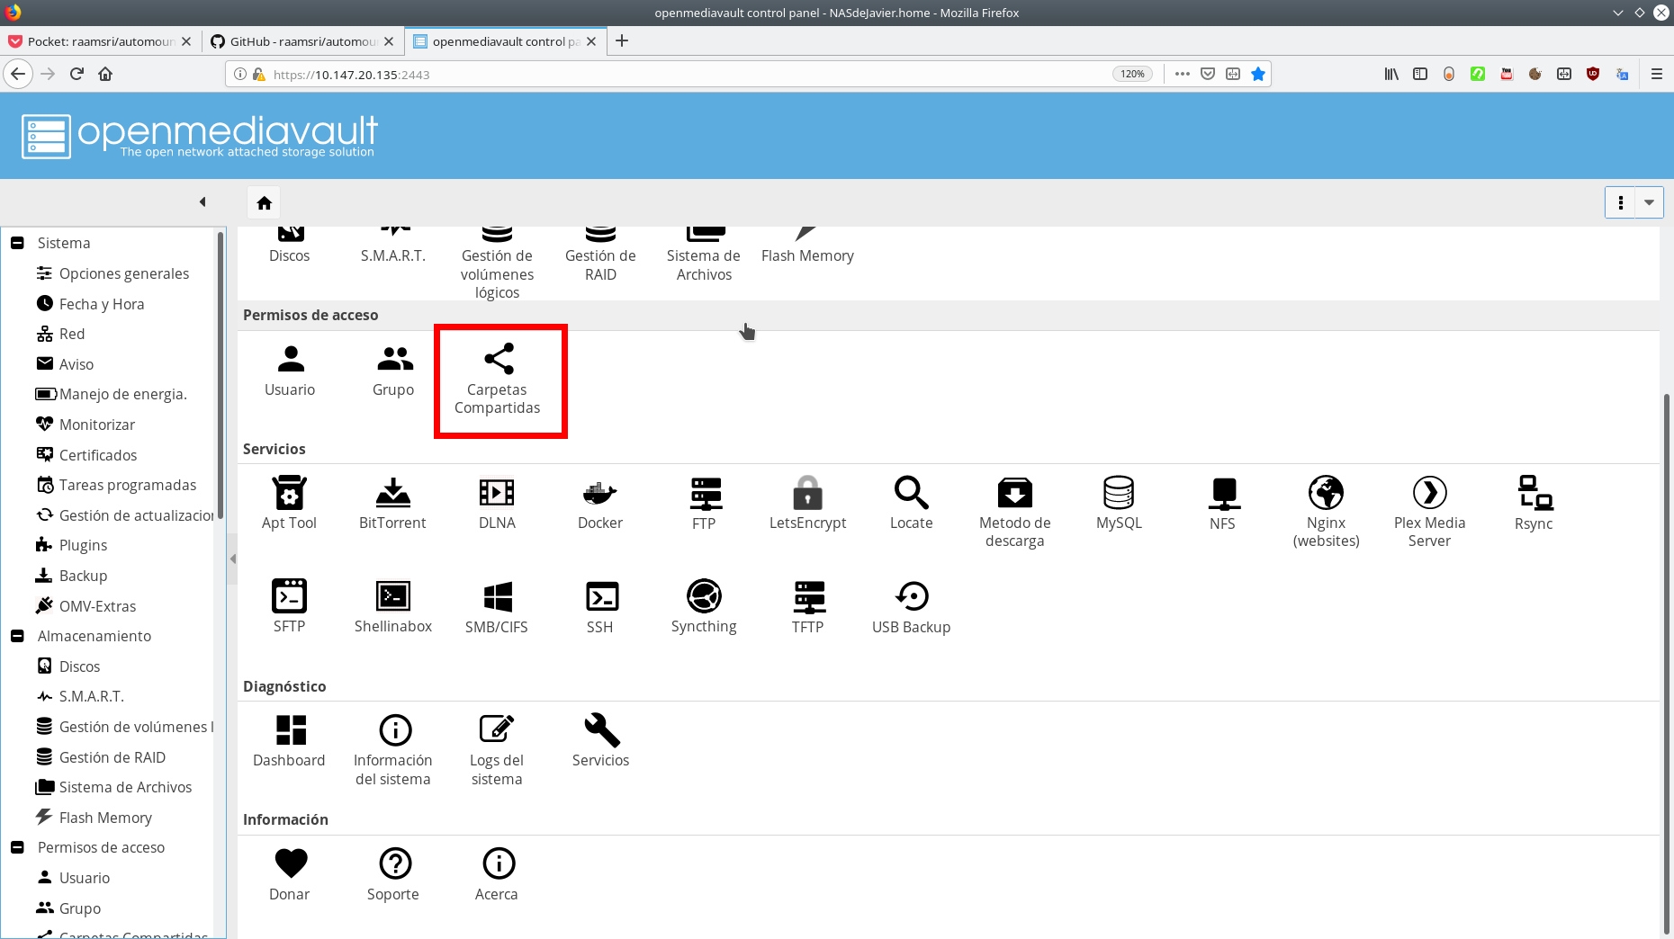Open the Docker service
1674x939 pixels.
pos(600,504)
